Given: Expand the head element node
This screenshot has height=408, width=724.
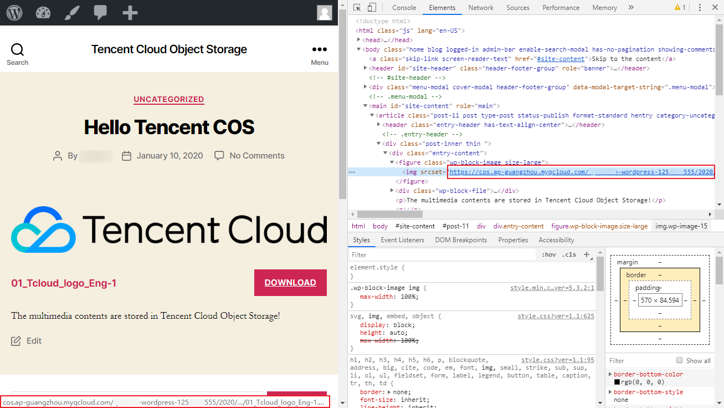Looking at the screenshot, I should [359, 40].
